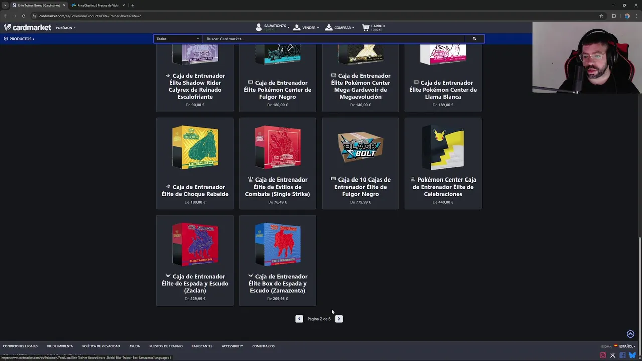Click the browser address bar URL

click(90, 16)
